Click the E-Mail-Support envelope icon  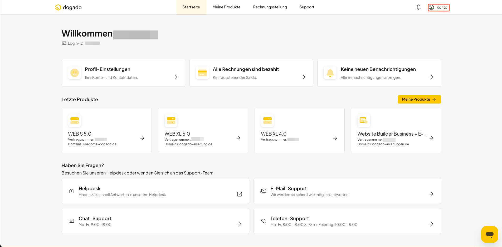(x=263, y=191)
